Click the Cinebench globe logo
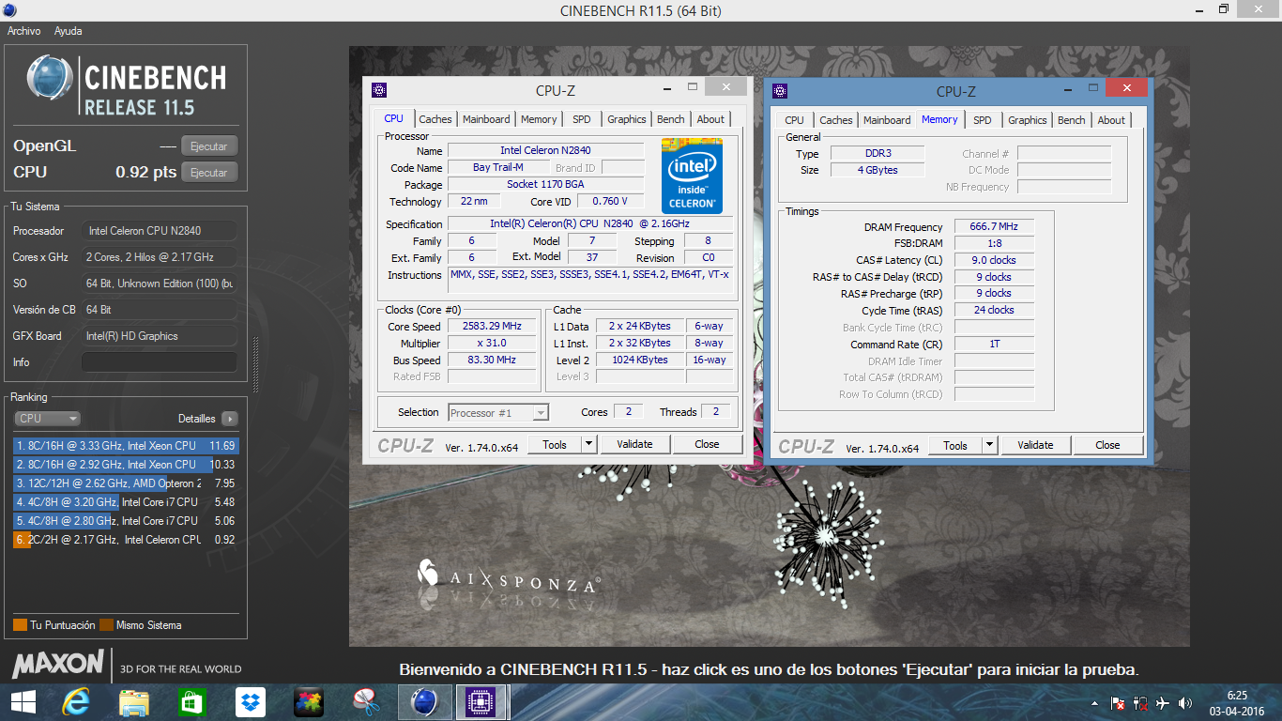 (x=50, y=79)
